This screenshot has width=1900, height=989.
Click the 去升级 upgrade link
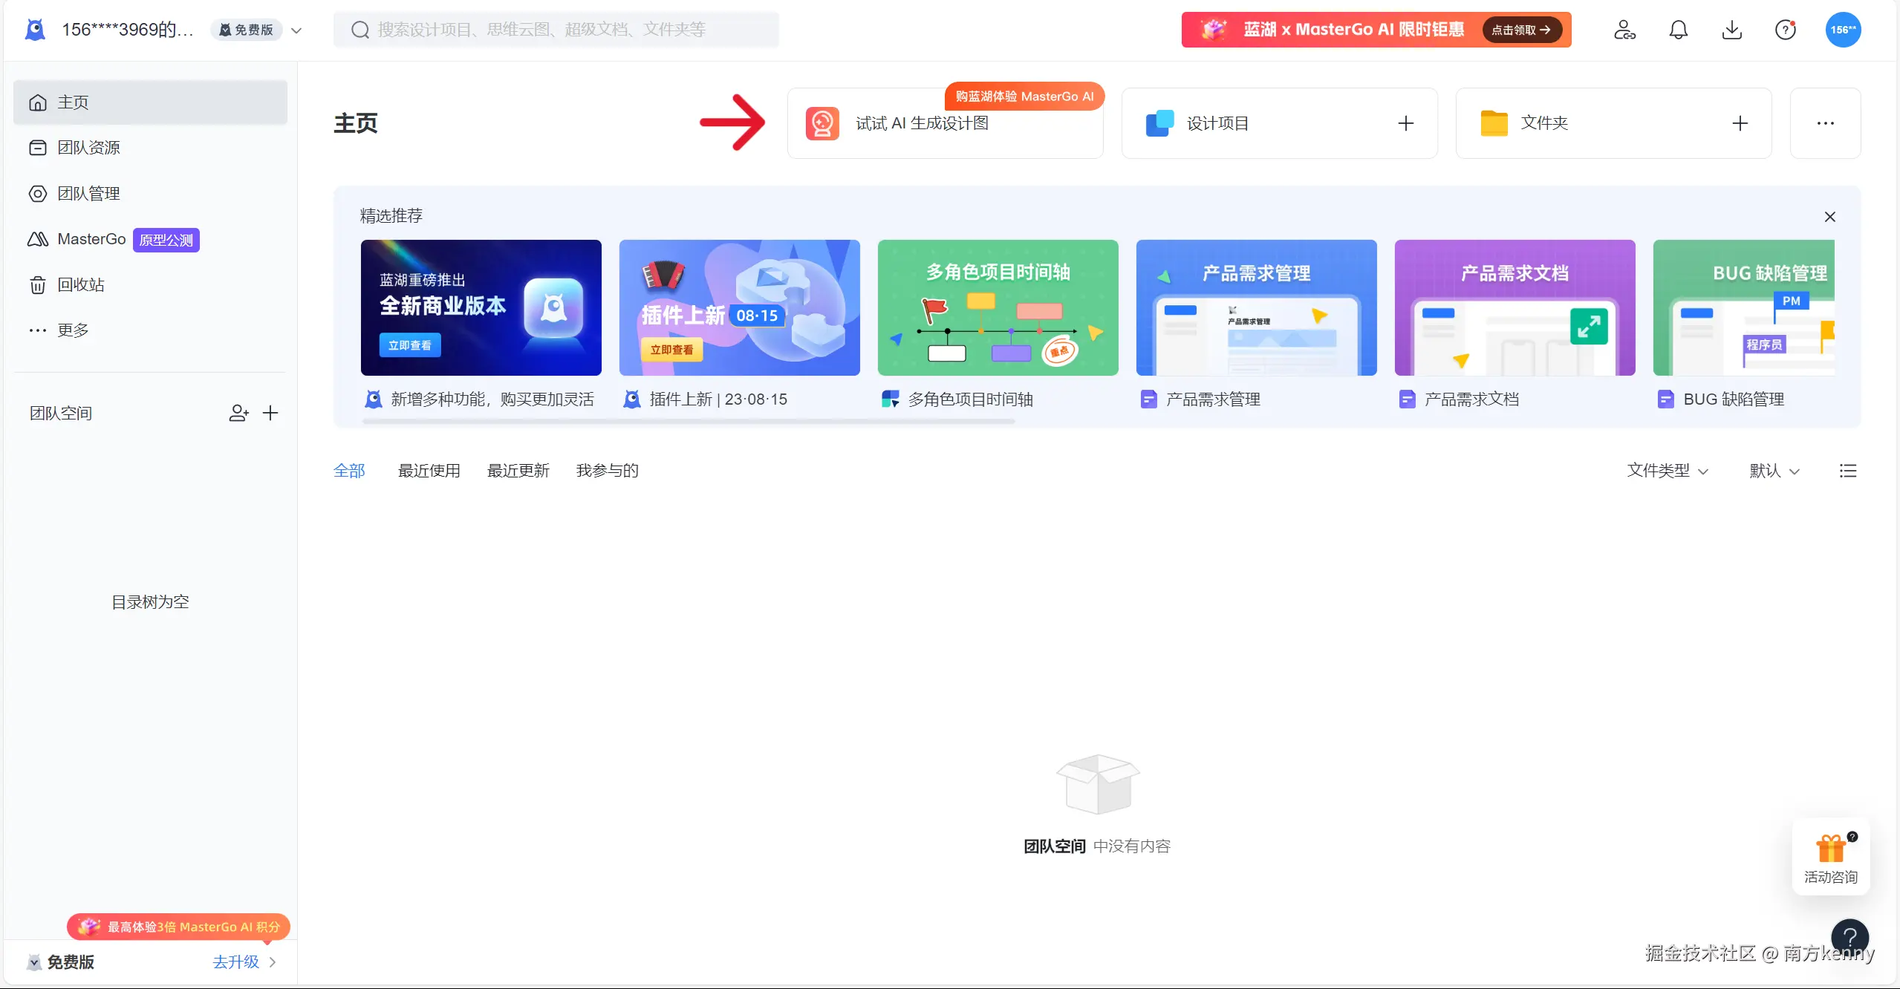pos(235,962)
